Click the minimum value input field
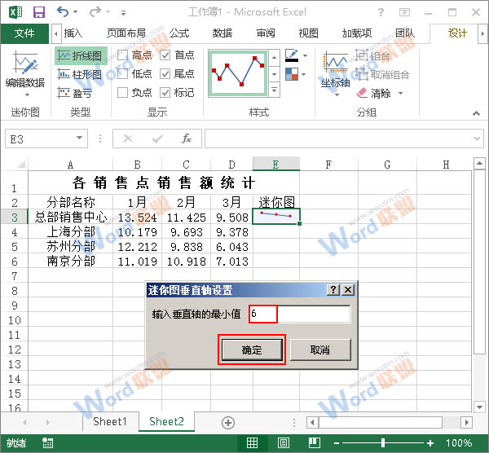 pos(300,314)
